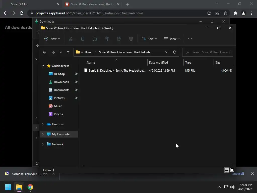This screenshot has width=257, height=193.
Task: Refresh the folder view
Action: [x=175, y=52]
